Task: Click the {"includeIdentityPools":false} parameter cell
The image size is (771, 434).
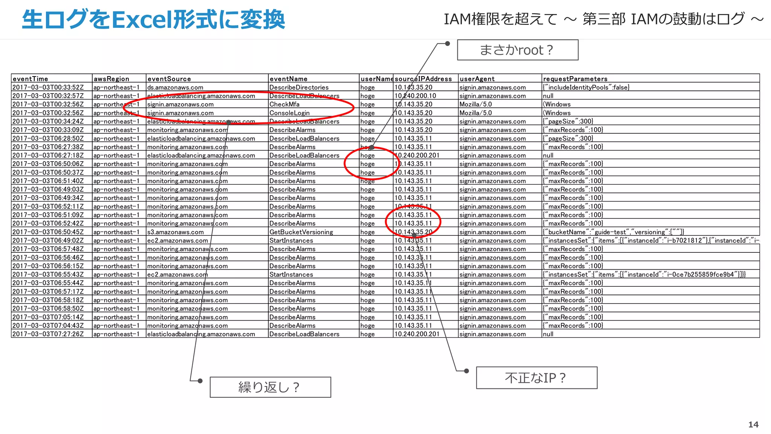Action: (x=651, y=87)
